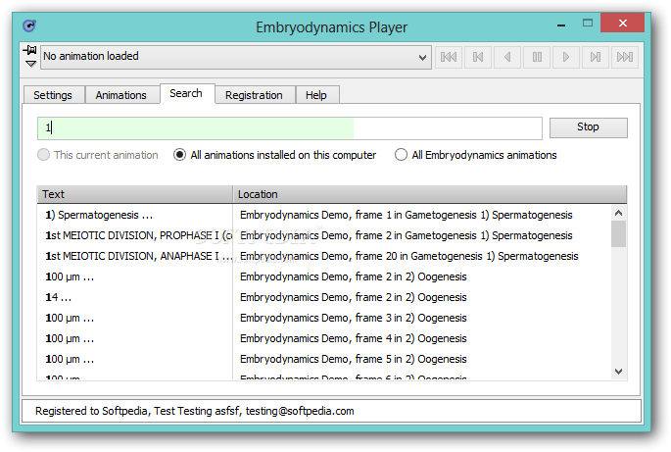The width and height of the screenshot is (671, 452).
Task: Select 'This current animation' radio option
Action: coord(98,155)
